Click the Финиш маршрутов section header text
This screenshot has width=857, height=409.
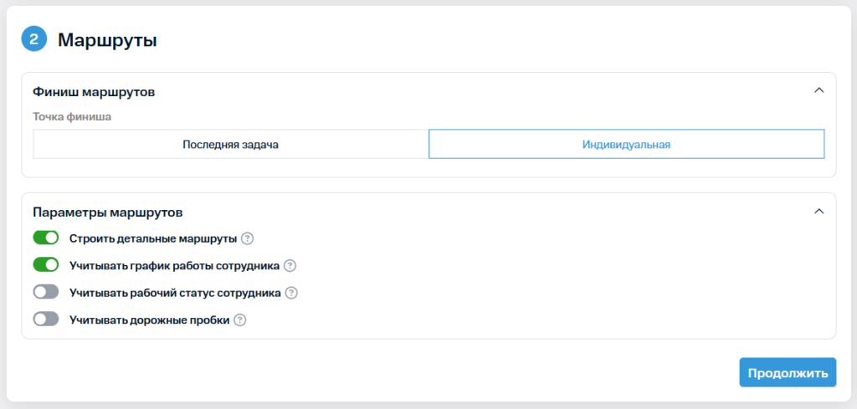tap(93, 90)
